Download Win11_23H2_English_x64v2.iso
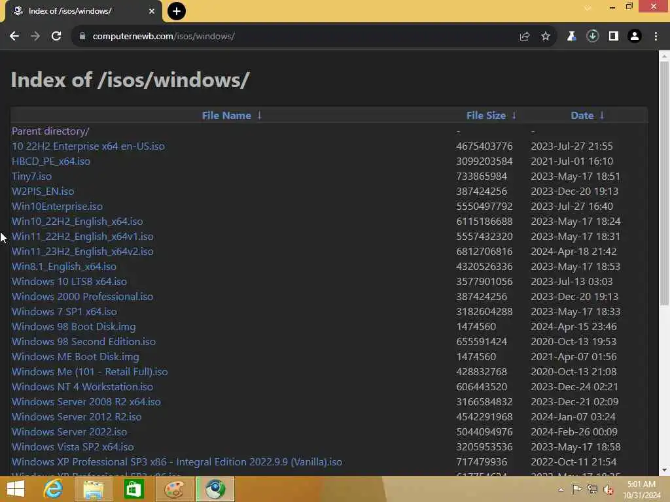Screen dimensions: 670x502 (82, 252)
